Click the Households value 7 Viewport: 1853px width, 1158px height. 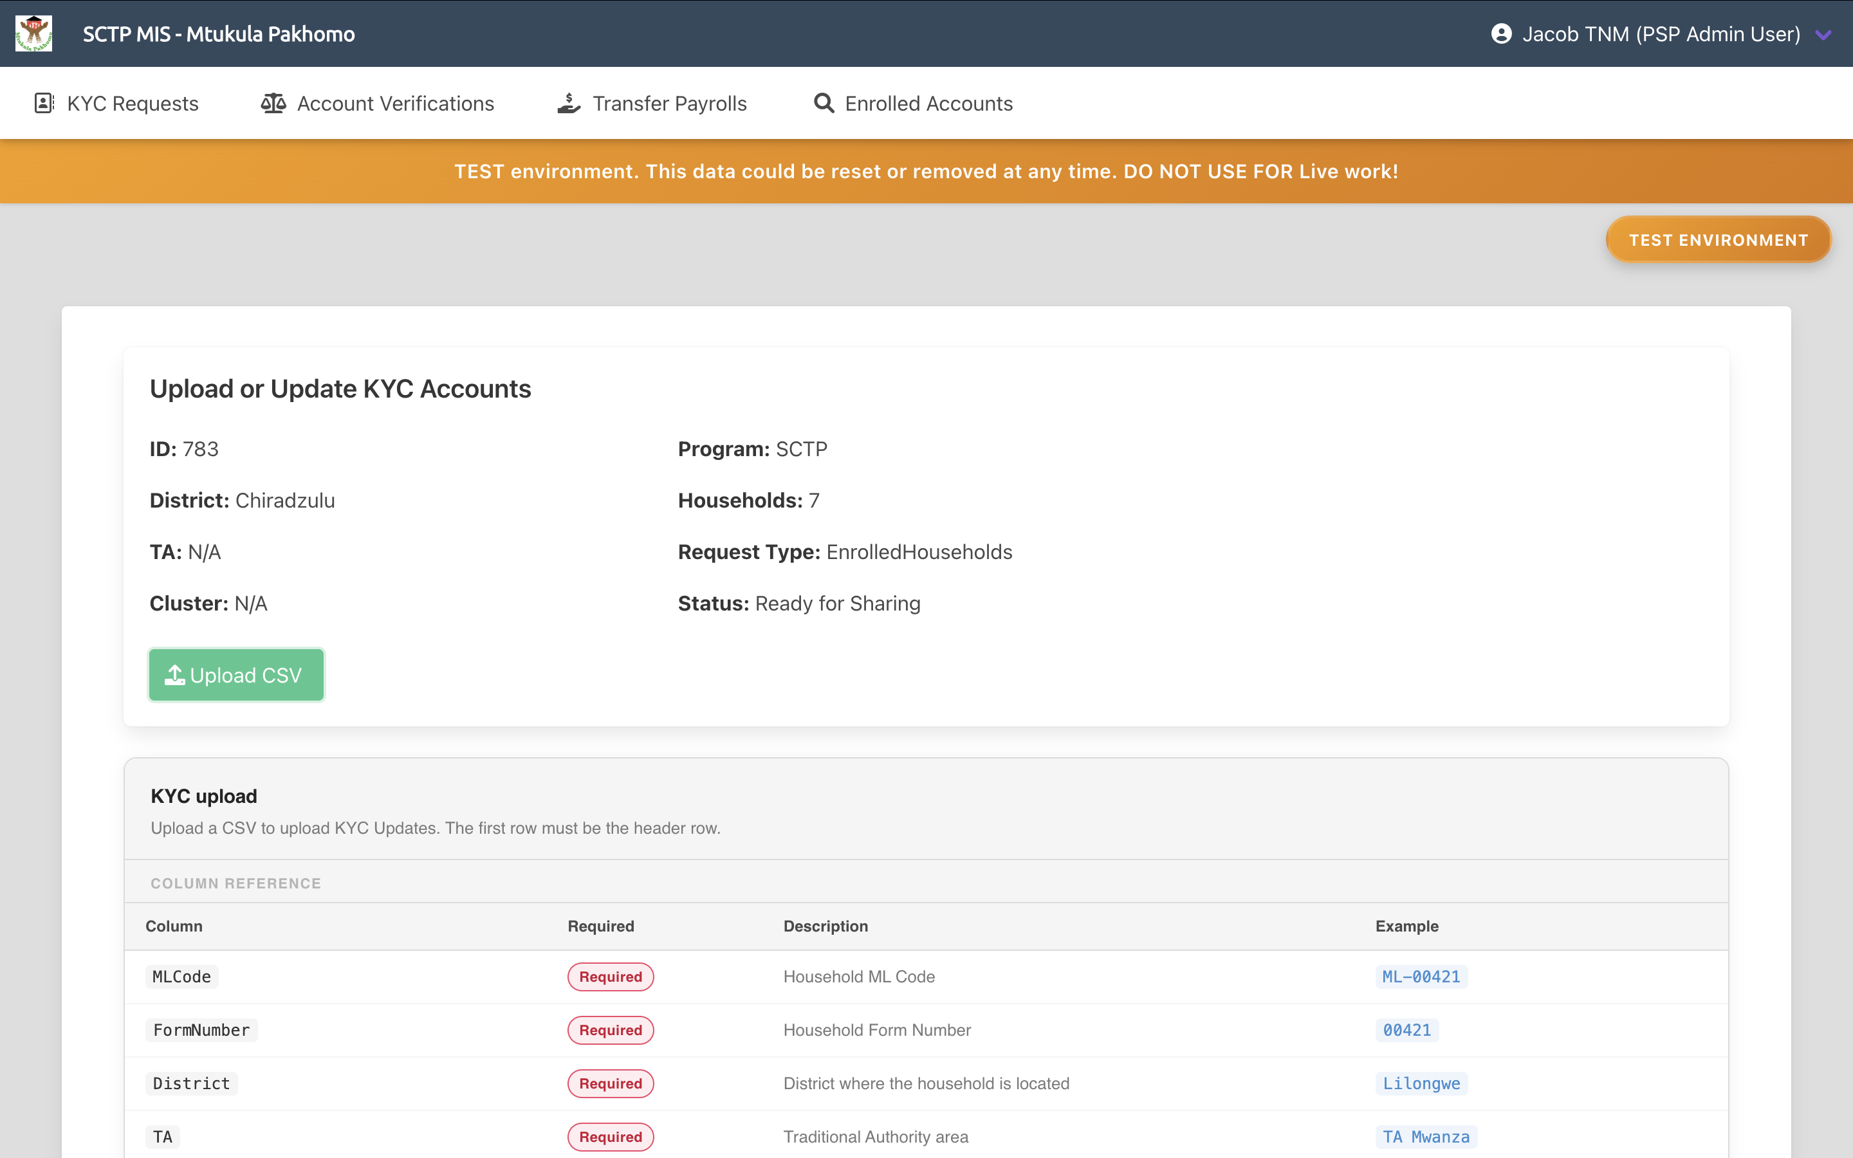click(814, 501)
